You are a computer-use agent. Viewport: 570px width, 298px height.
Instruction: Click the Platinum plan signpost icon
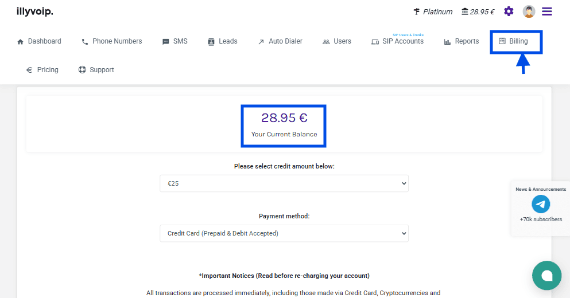[x=417, y=11]
